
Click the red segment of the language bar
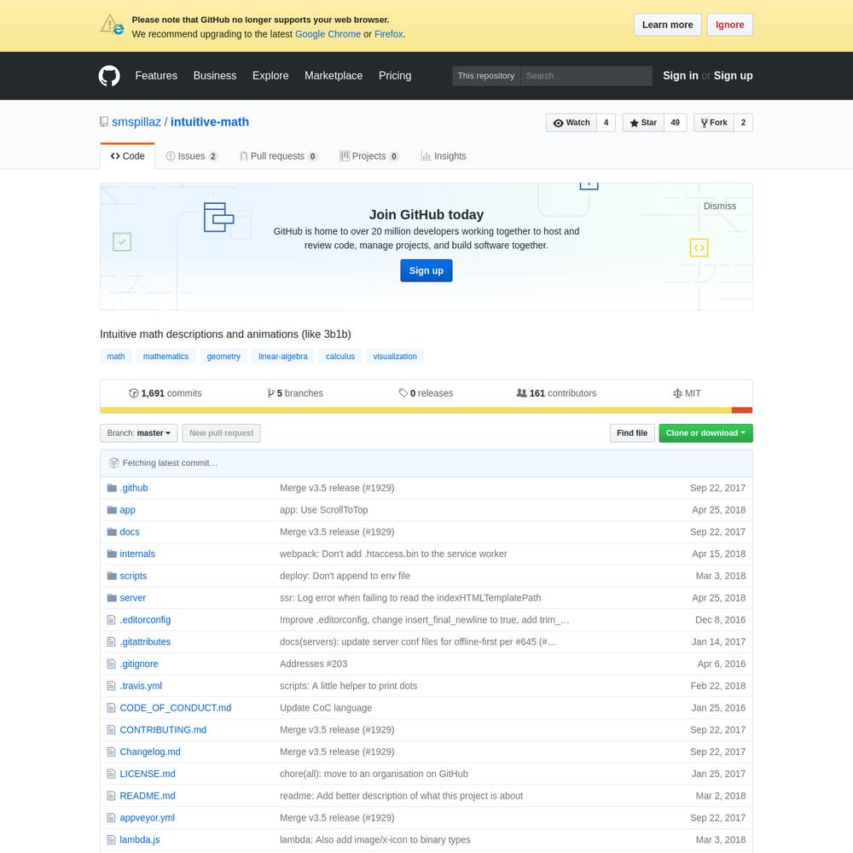[x=742, y=410]
